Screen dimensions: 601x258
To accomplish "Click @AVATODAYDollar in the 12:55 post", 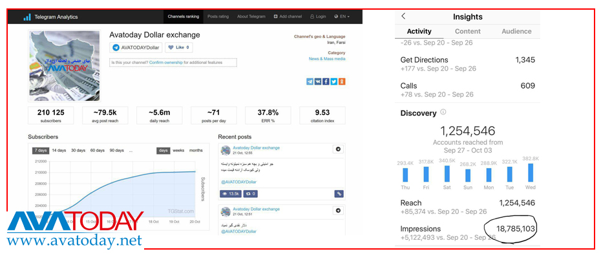I will click(239, 182).
